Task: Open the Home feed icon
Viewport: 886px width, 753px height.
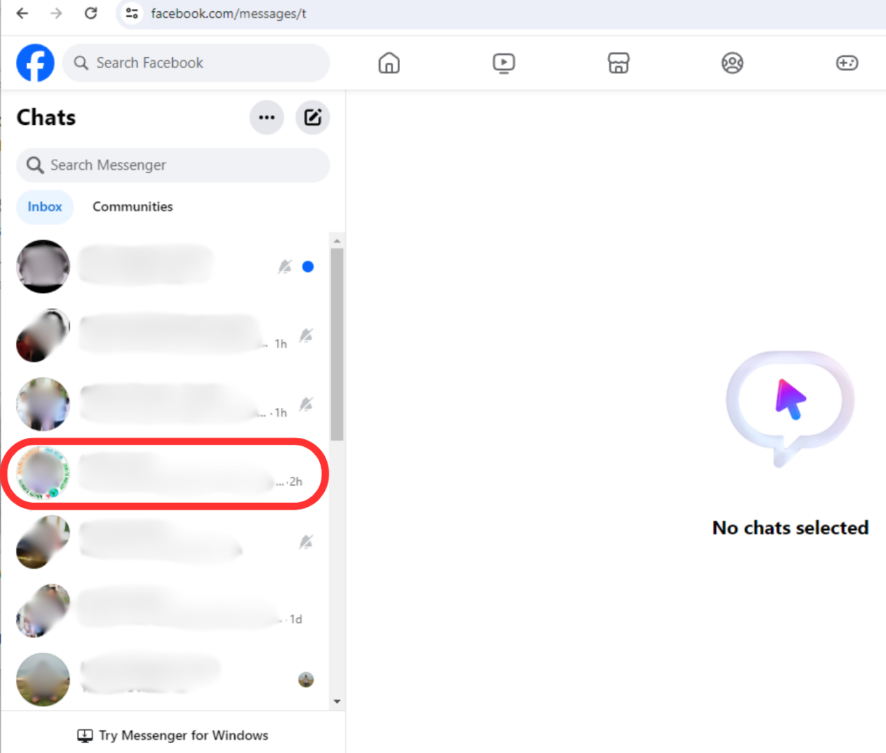Action: click(x=389, y=63)
